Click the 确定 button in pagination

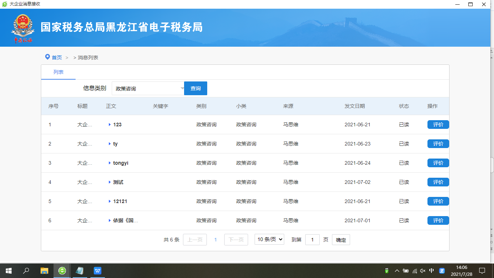(341, 240)
